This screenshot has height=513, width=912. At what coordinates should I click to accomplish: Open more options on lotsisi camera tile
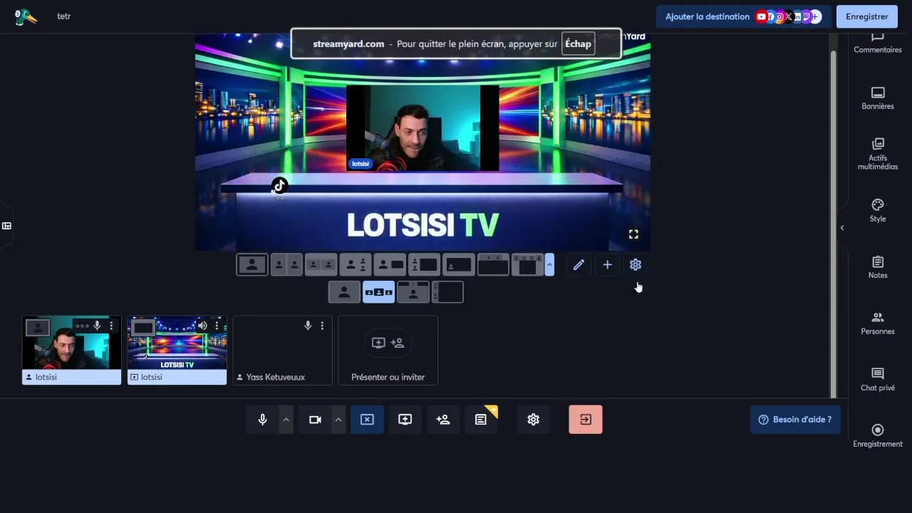click(x=111, y=326)
